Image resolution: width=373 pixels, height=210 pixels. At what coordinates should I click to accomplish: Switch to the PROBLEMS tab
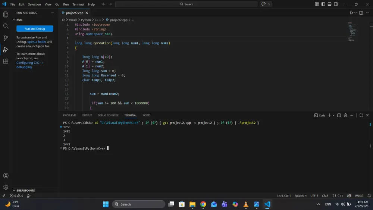(x=69, y=115)
